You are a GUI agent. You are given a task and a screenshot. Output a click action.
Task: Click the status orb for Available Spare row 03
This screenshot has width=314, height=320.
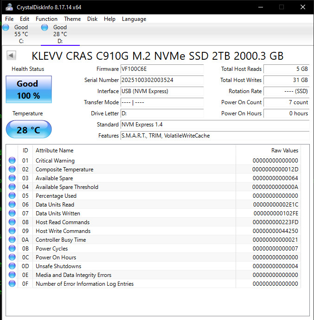[x=12, y=178]
